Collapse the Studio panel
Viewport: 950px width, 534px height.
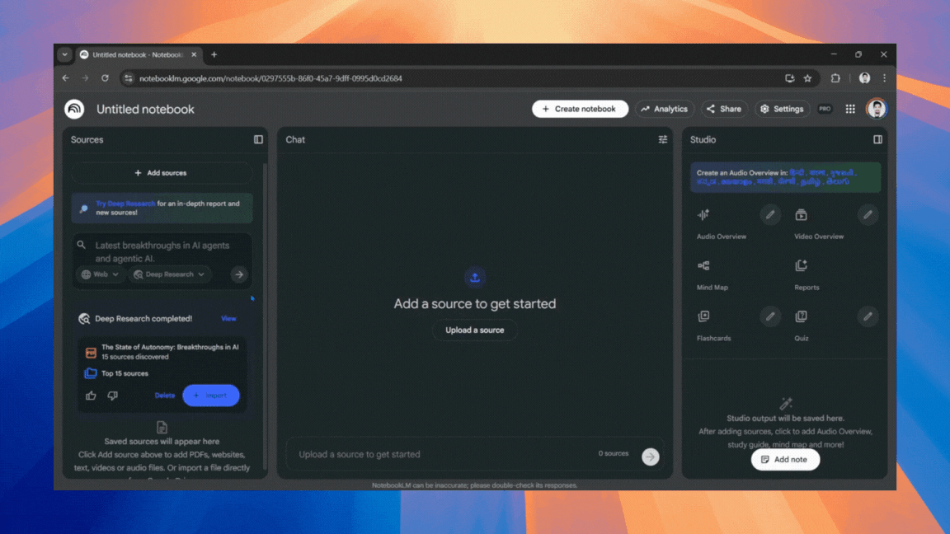tap(877, 139)
